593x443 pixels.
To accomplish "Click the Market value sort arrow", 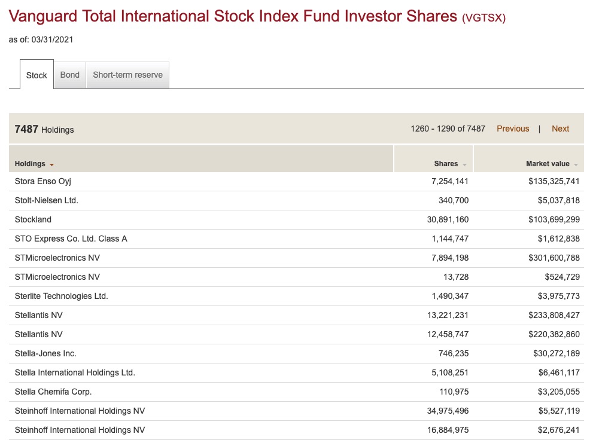I will click(x=576, y=164).
